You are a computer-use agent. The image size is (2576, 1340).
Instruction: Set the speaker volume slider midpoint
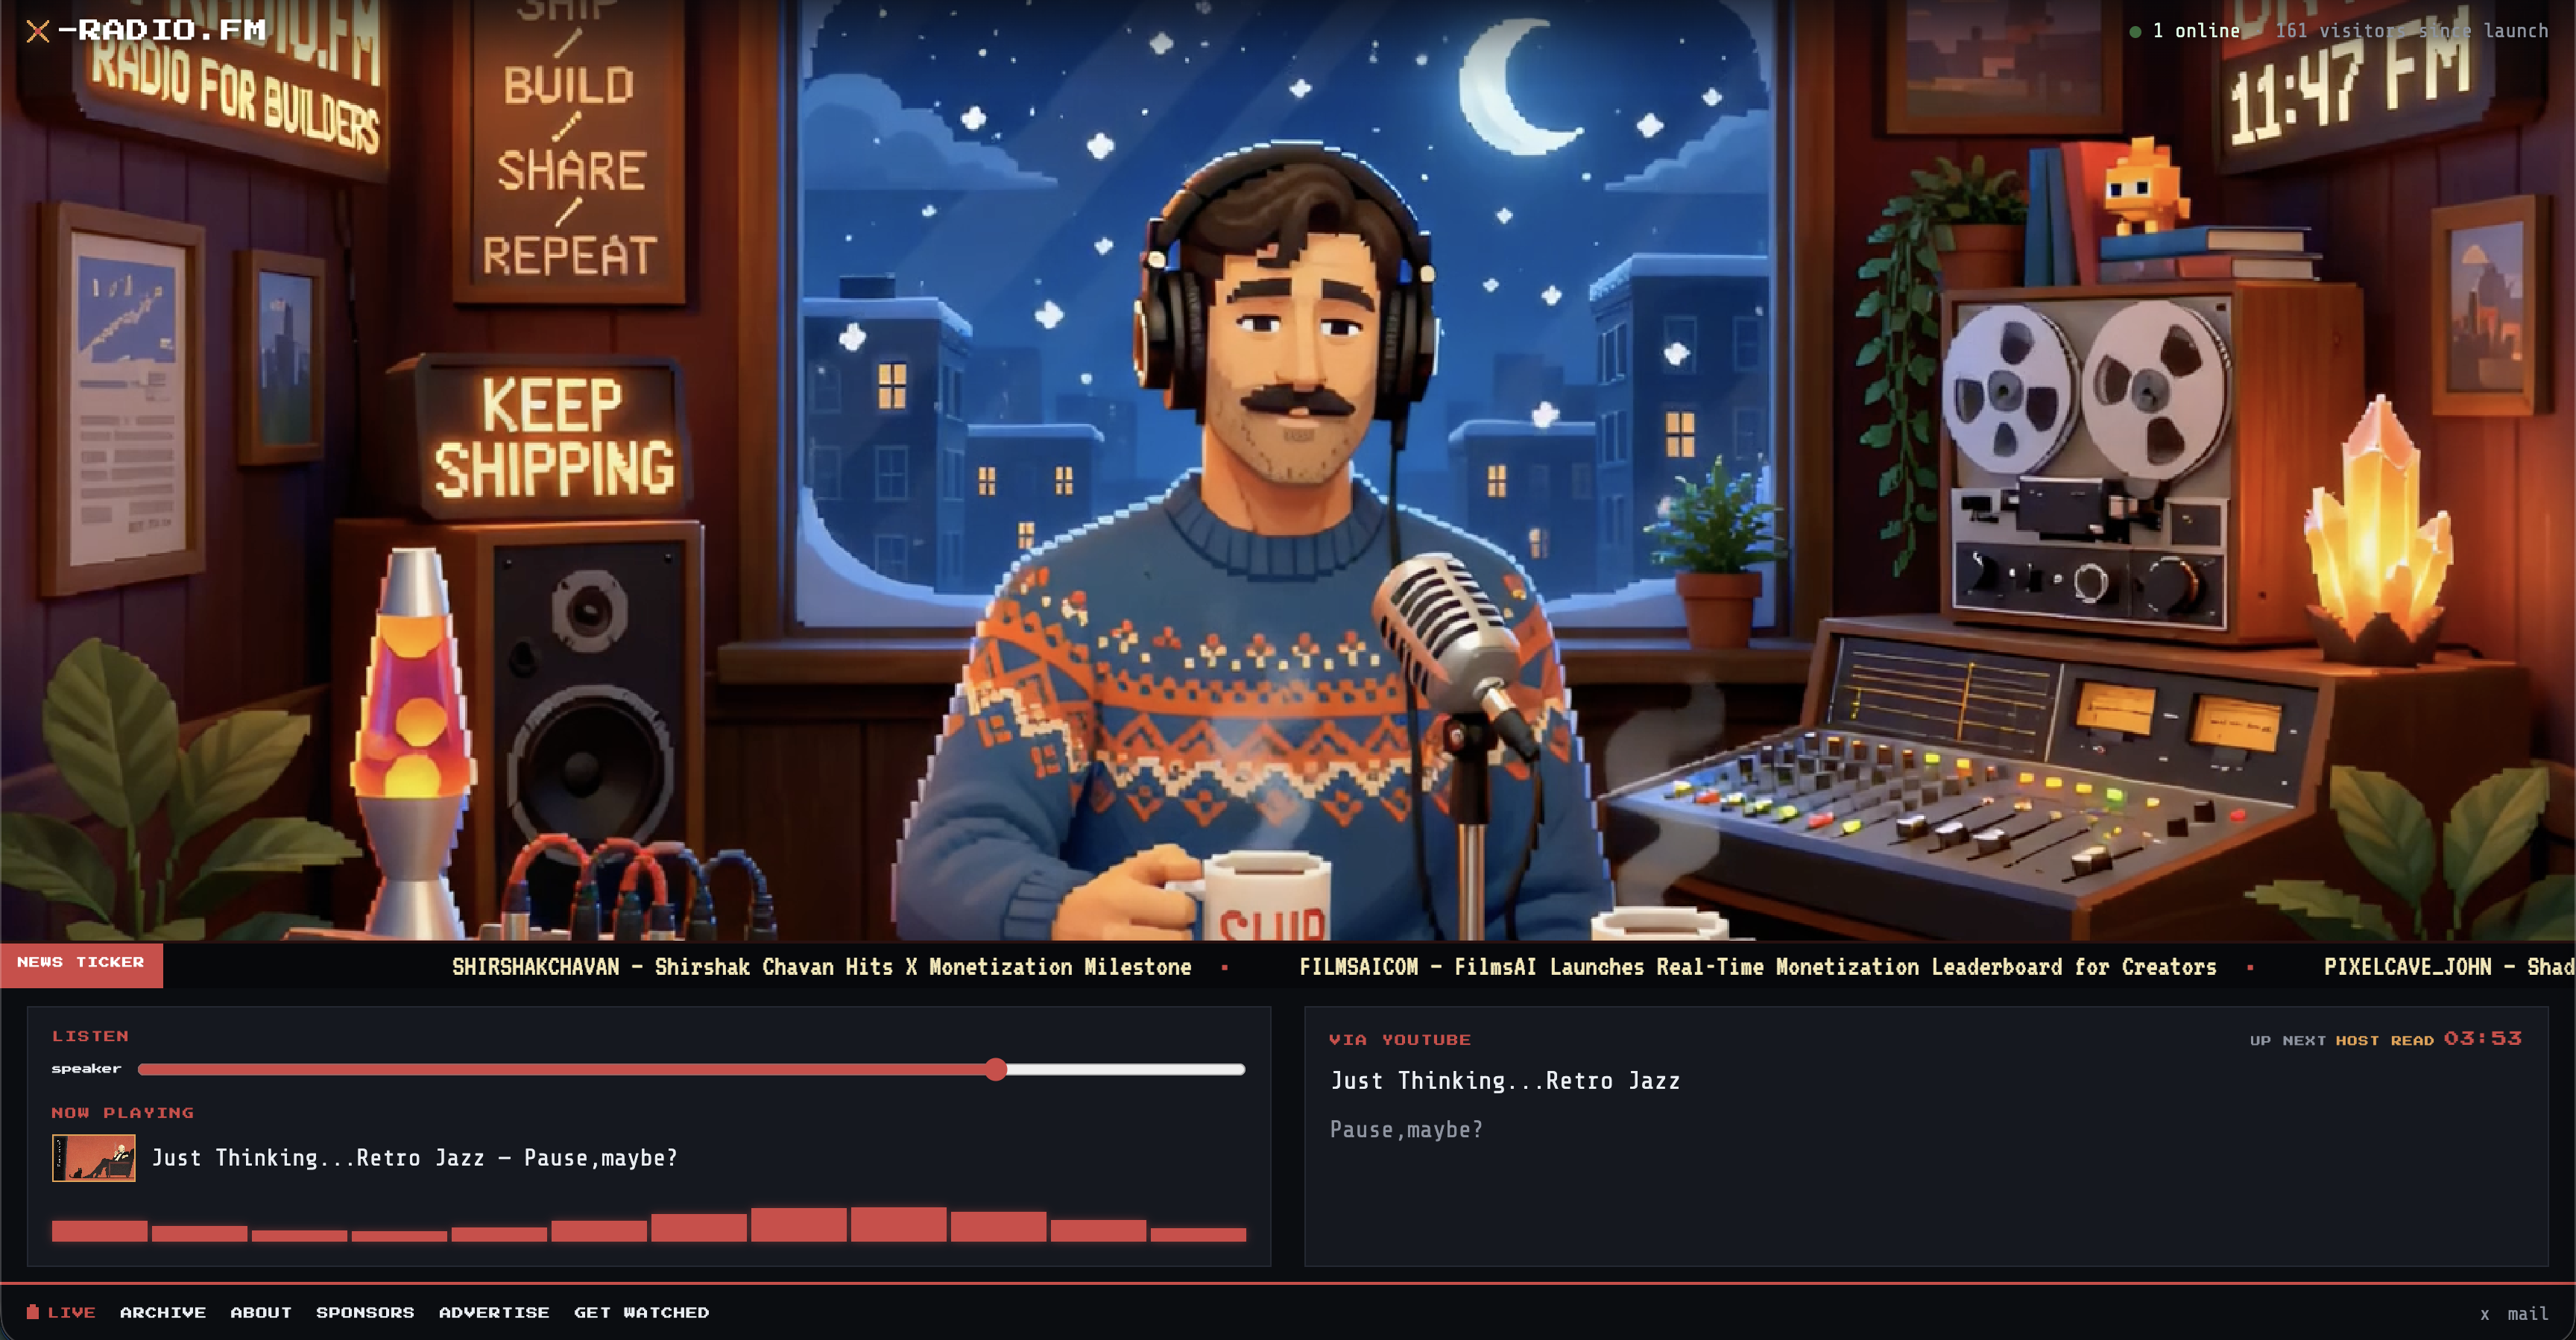pyautogui.click(x=691, y=1069)
